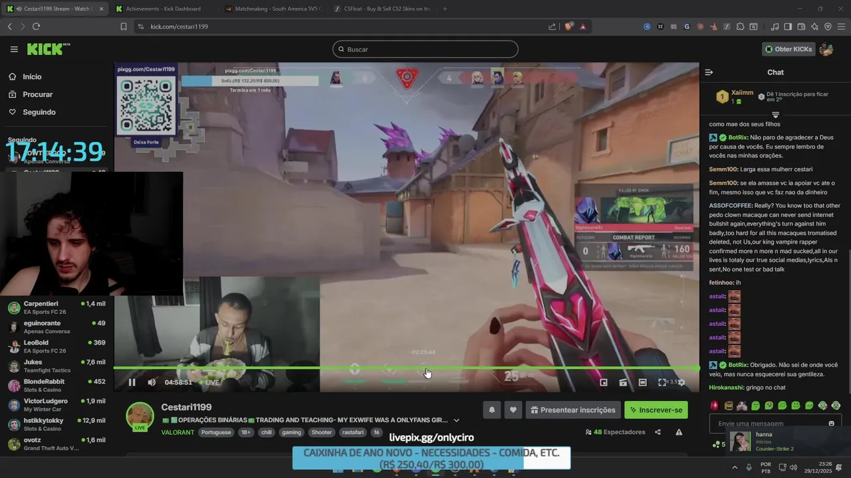This screenshot has width=851, height=478.
Task: Open ovotz channel in sidebar
Action: (57, 443)
